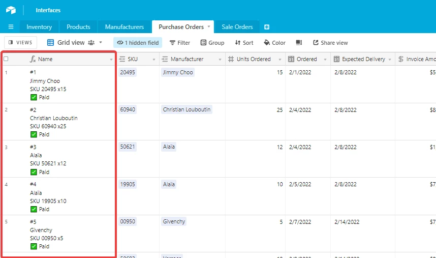Select Units Ordered cell with value 12
This screenshot has height=258, width=436.
[255, 159]
